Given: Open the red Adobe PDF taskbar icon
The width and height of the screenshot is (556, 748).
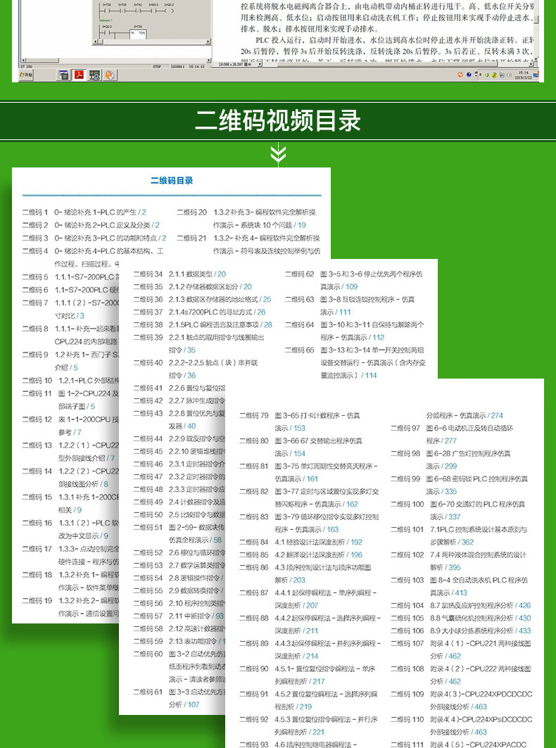Looking at the screenshot, I should point(79,75).
